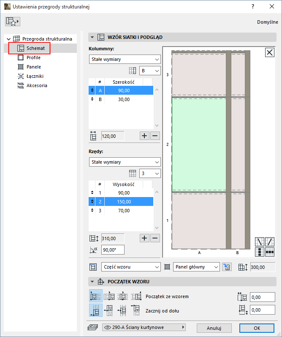Open the Favorites picker button
The image size is (282, 337).
pos(13,22)
